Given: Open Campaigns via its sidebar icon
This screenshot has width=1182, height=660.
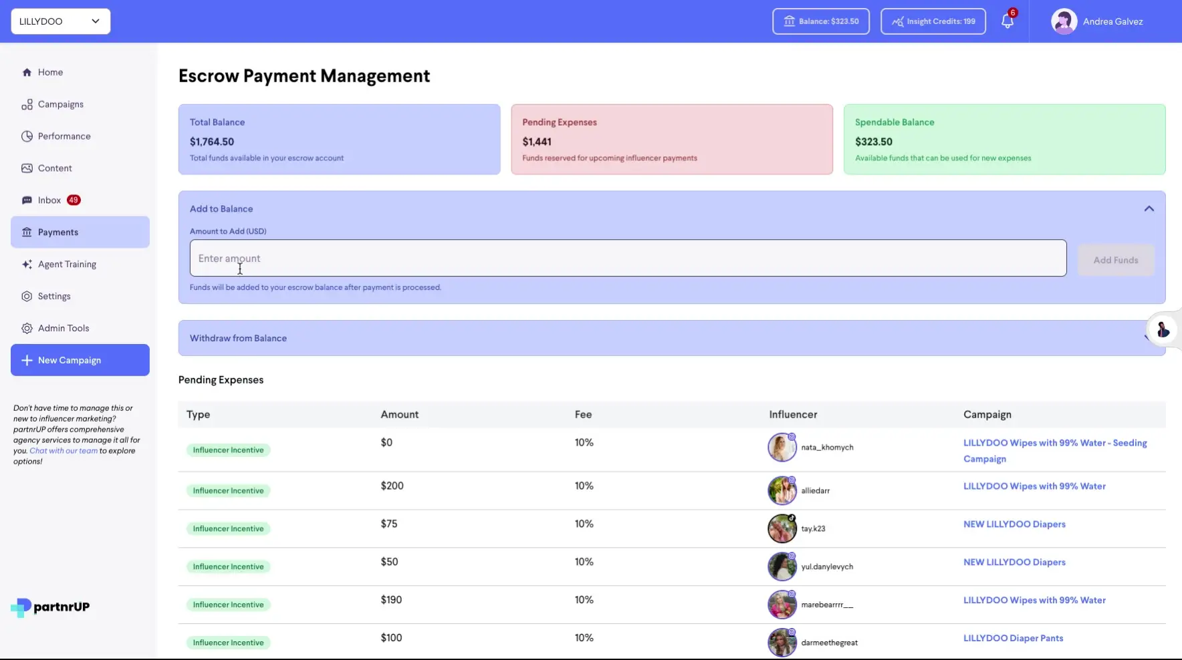Looking at the screenshot, I should click(x=27, y=104).
